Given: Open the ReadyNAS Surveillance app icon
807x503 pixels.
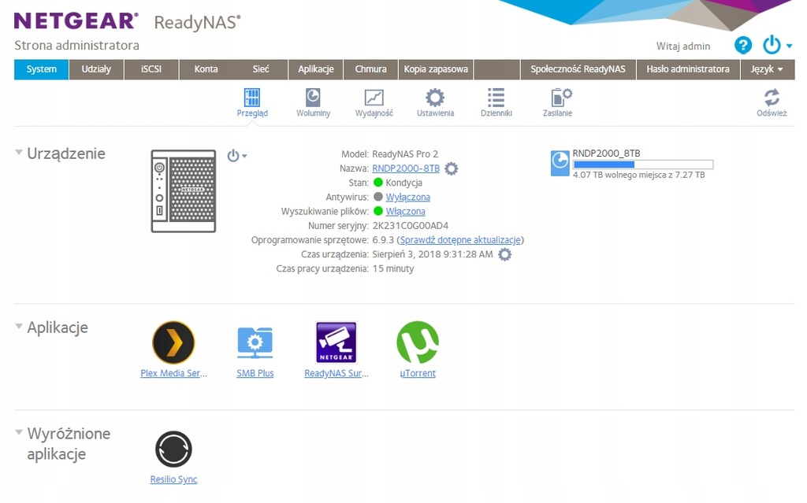Looking at the screenshot, I should 336,342.
